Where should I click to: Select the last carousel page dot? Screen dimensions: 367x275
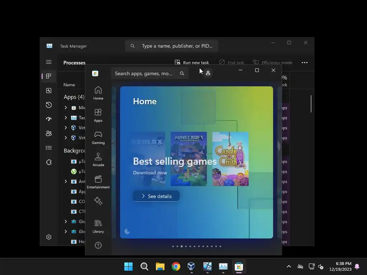coord(220,246)
